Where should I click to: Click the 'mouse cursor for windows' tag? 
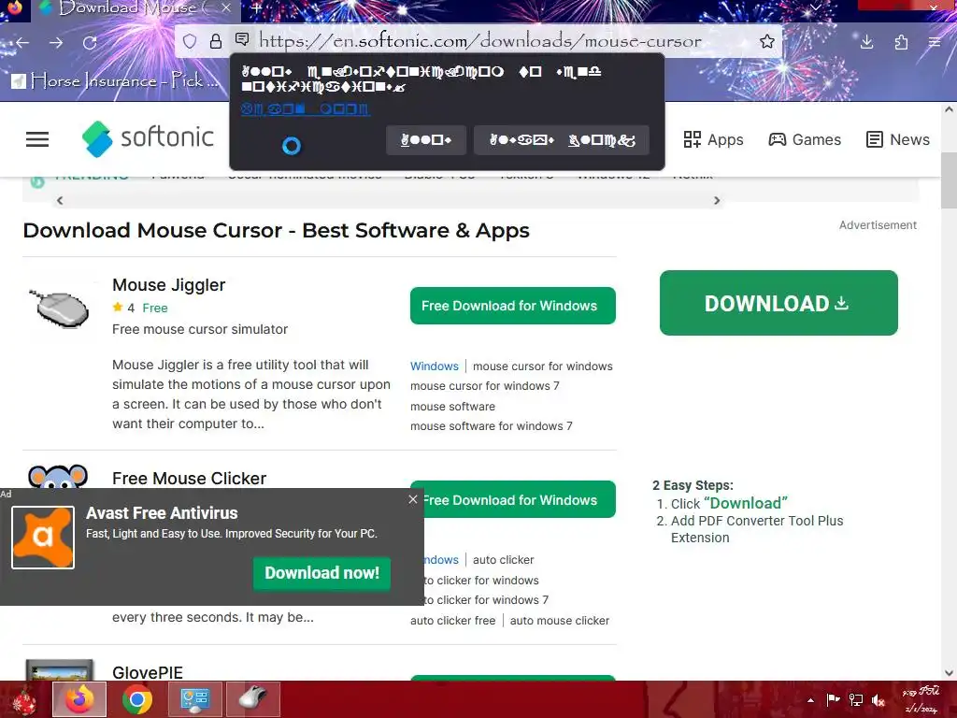[x=543, y=366]
